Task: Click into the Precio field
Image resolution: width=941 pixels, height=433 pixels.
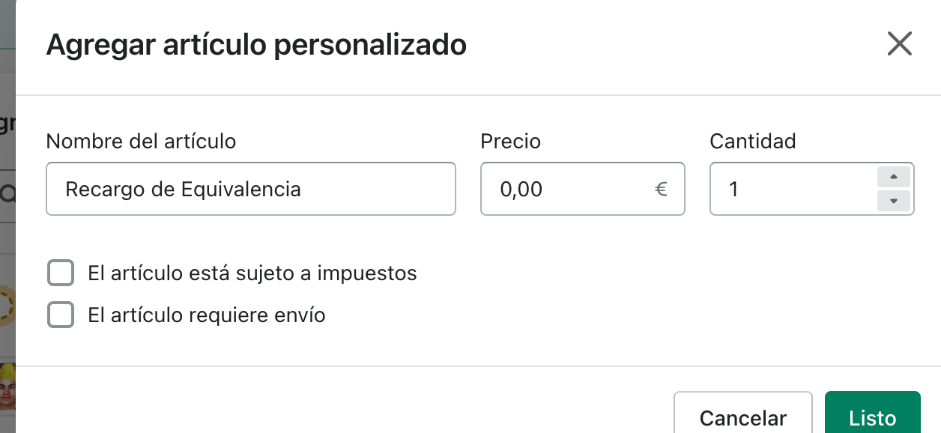Action: [x=569, y=190]
